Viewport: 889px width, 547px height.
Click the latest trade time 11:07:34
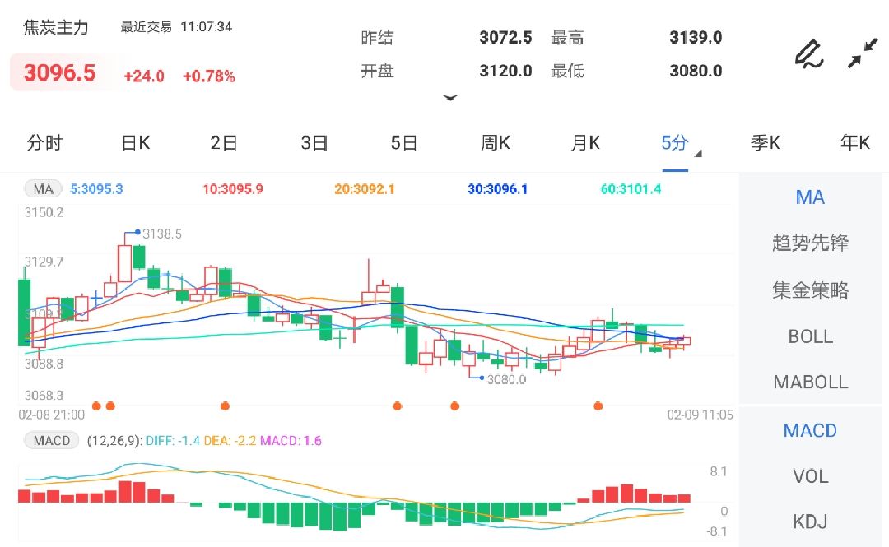[x=207, y=26]
